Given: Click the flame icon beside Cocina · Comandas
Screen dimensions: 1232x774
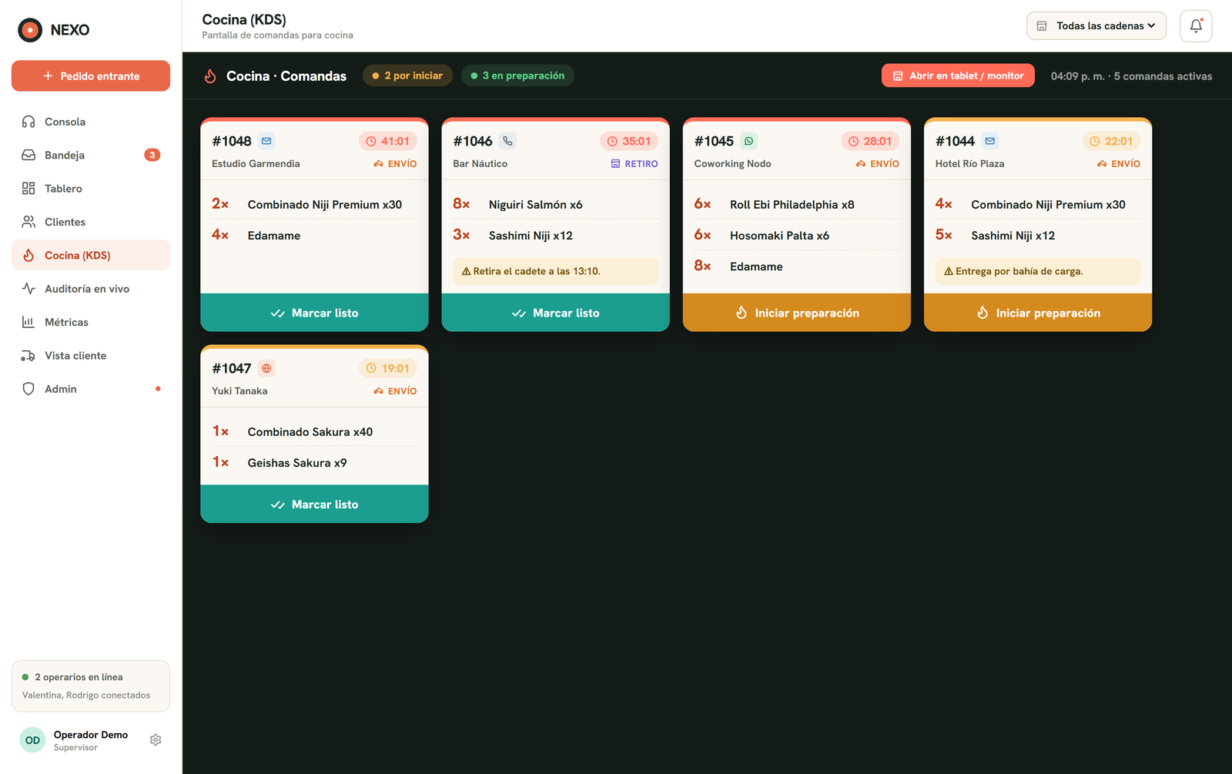Looking at the screenshot, I should pyautogui.click(x=210, y=75).
